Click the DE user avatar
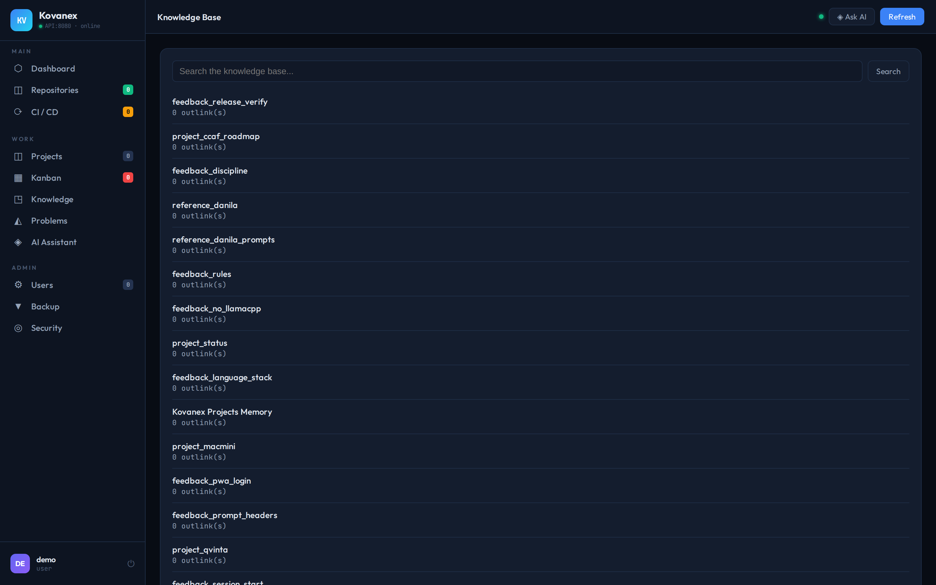The width and height of the screenshot is (936, 585). (20, 563)
